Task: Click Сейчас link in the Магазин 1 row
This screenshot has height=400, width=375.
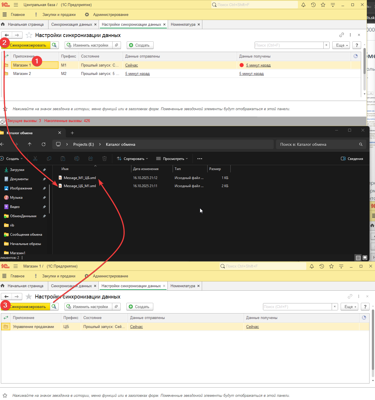Action: [x=132, y=65]
